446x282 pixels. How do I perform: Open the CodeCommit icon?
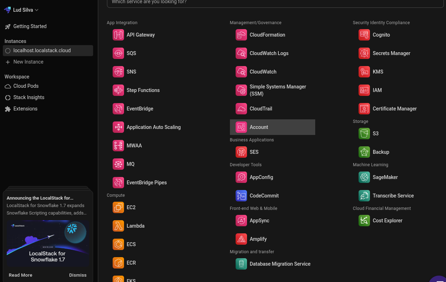(x=241, y=196)
